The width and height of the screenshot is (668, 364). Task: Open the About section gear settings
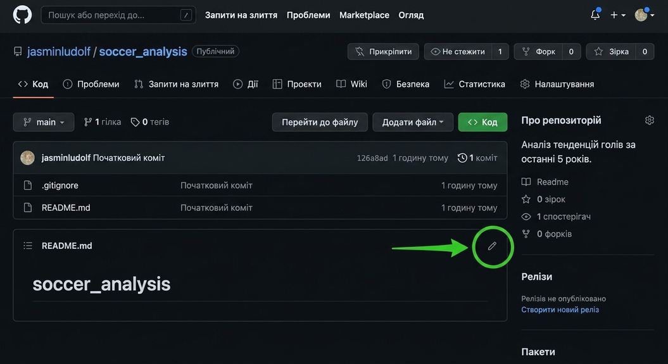tap(649, 120)
